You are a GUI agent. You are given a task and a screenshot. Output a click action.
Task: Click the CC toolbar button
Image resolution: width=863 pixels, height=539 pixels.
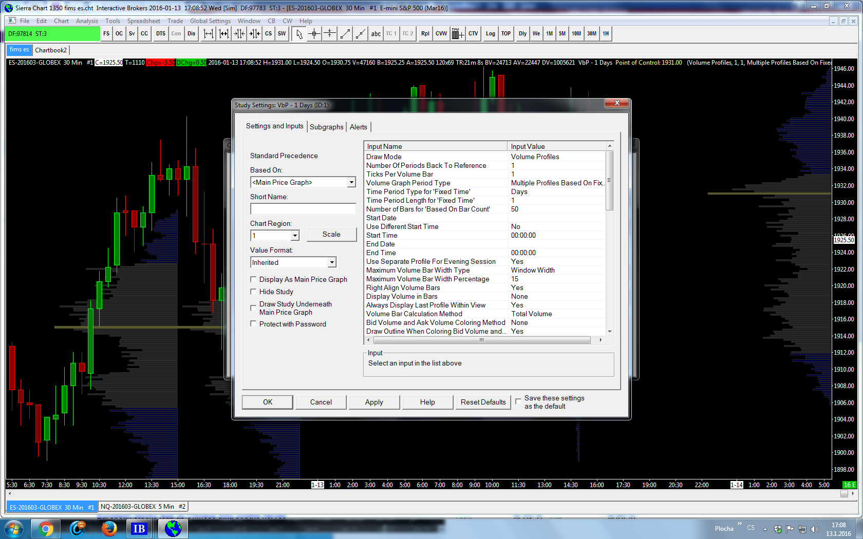[x=144, y=34]
